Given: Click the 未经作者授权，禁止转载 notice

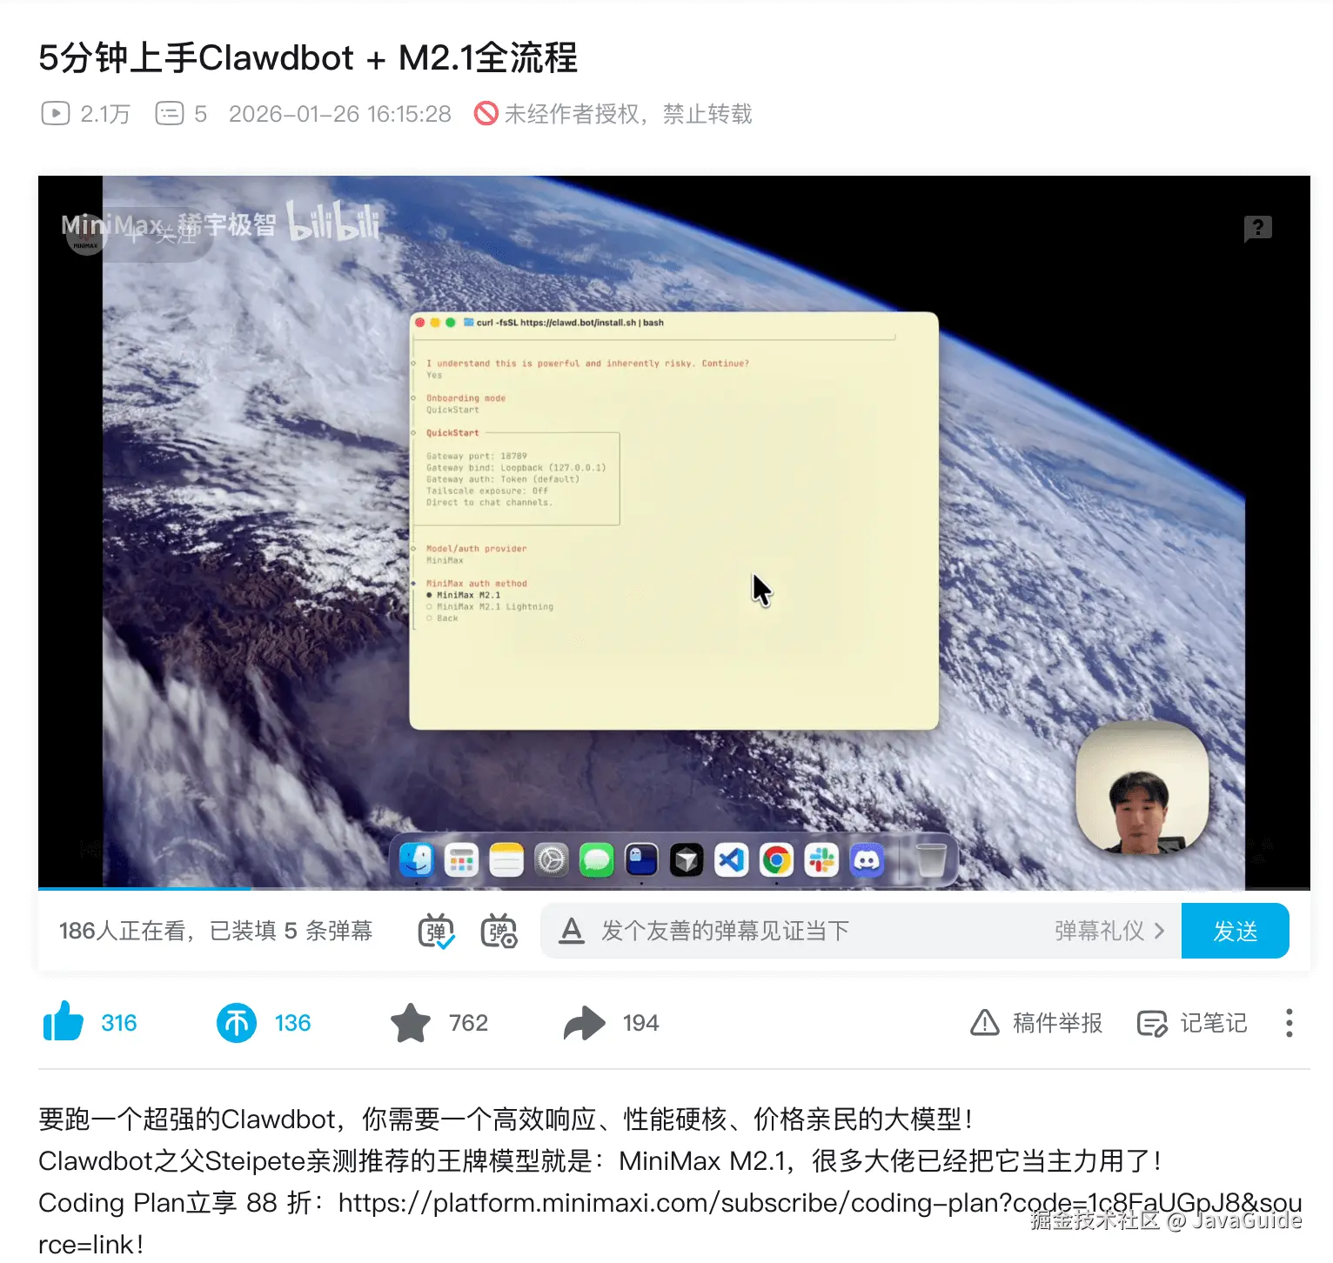Looking at the screenshot, I should point(628,114).
